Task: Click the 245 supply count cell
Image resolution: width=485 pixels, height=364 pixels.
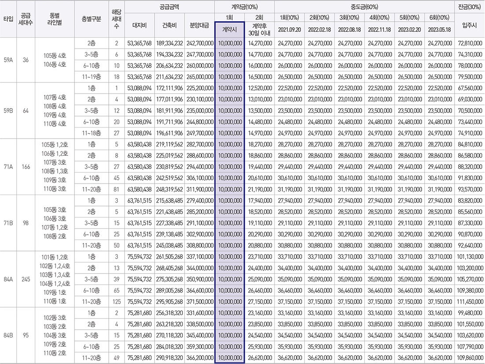Action: click(x=26, y=279)
